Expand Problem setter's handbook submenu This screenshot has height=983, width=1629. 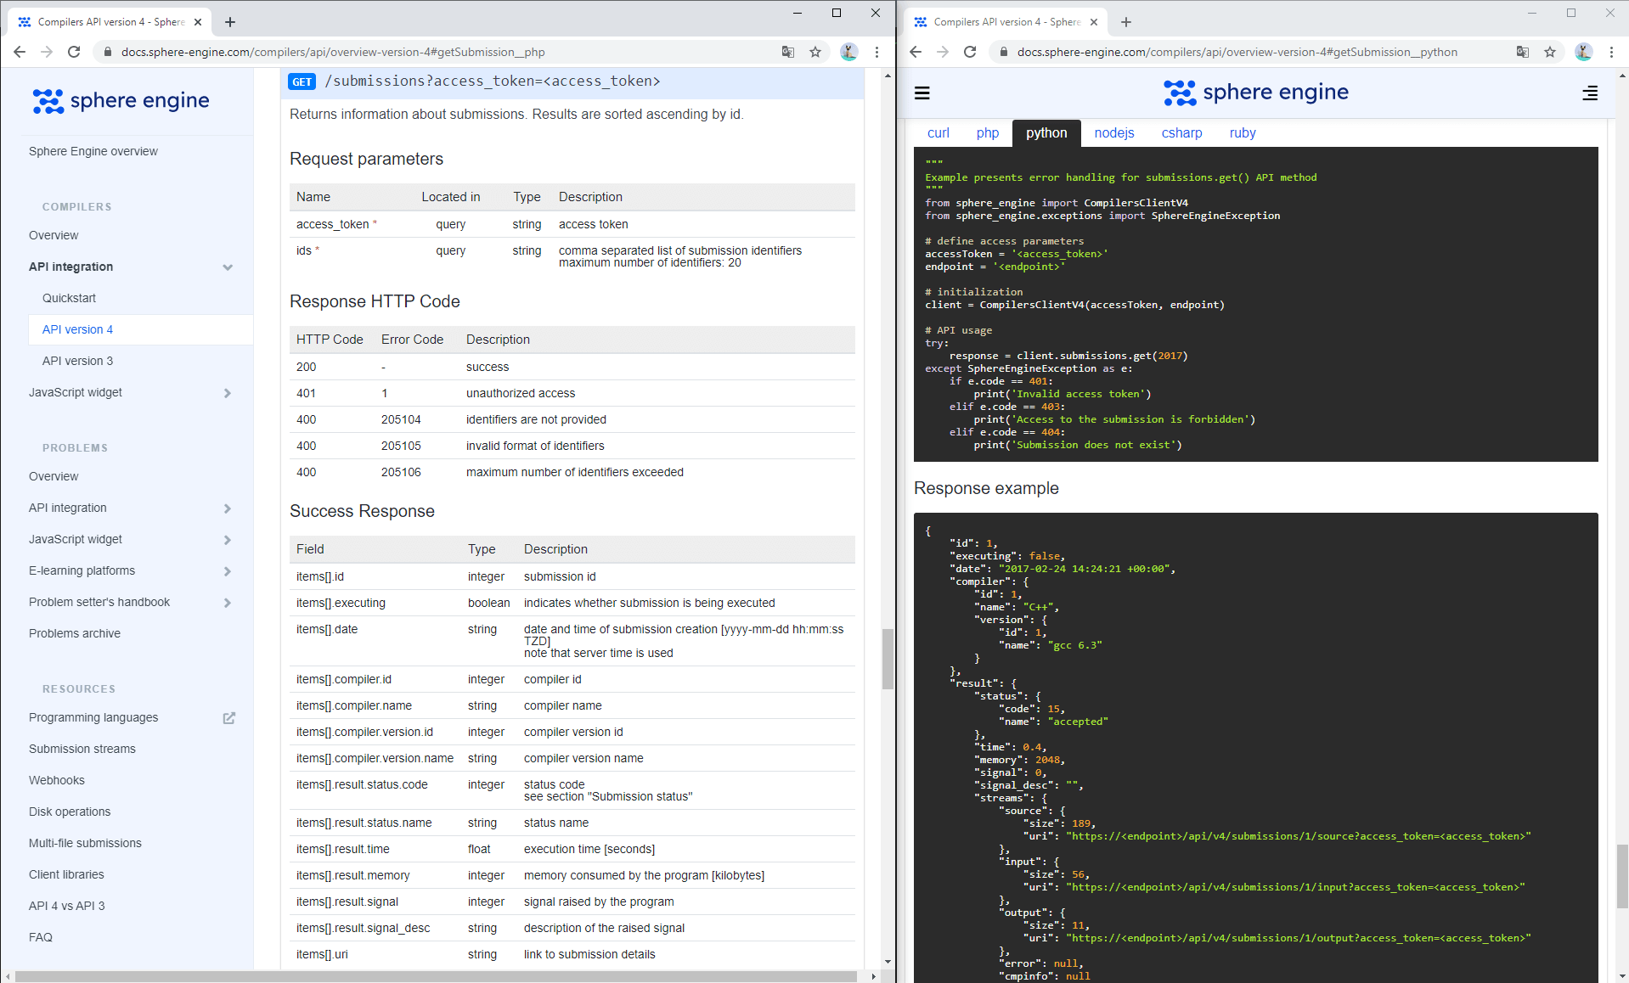(x=228, y=603)
